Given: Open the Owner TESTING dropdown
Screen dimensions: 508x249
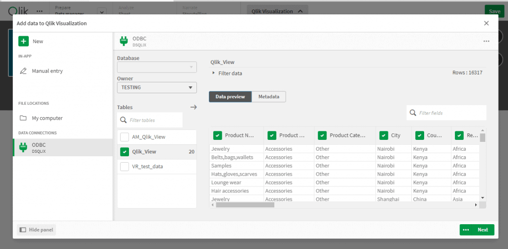Looking at the screenshot, I should pos(157,87).
